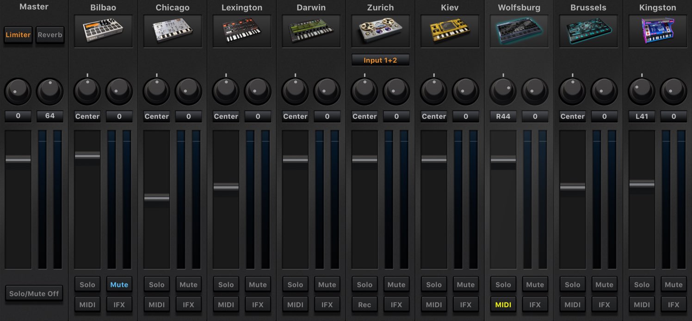This screenshot has width=692, height=321.
Task: Open IFX for Darwin track
Action: pyautogui.click(x=327, y=305)
